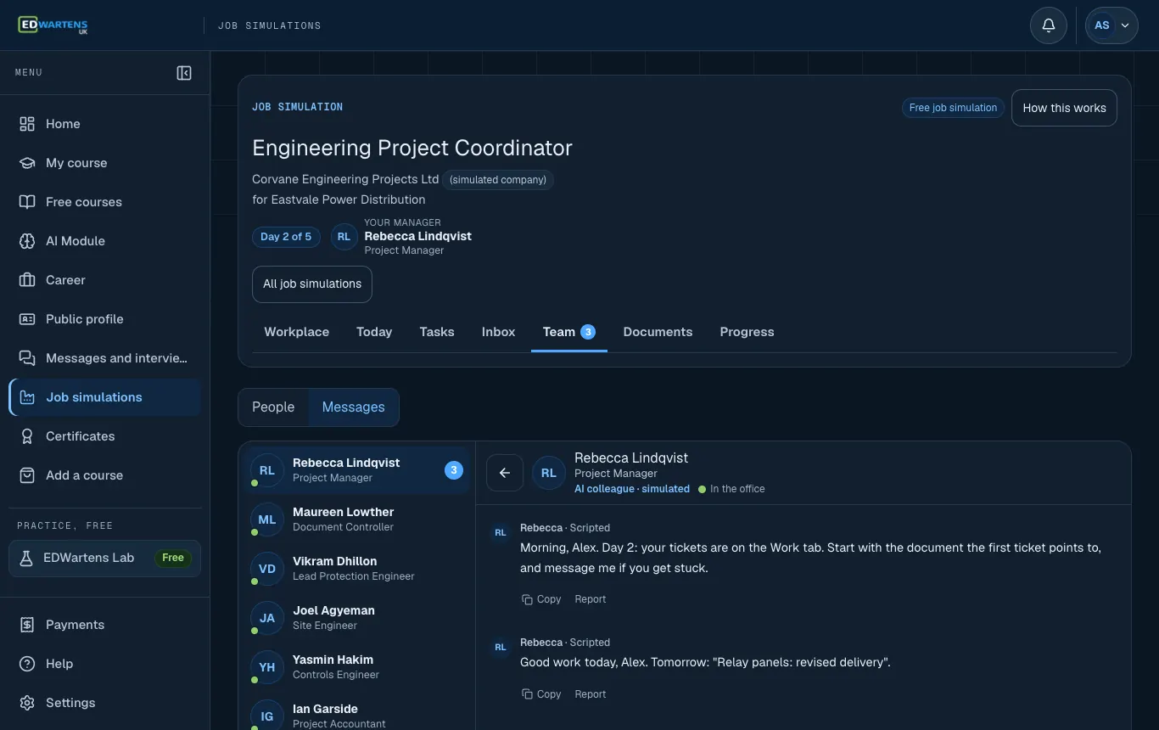This screenshot has height=730, width=1159.
Task: Open the Today tab
Action: pyautogui.click(x=374, y=332)
